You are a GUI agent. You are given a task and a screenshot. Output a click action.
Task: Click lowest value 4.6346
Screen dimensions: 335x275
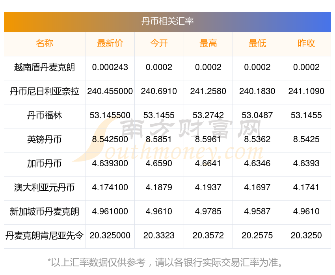pos(257,164)
